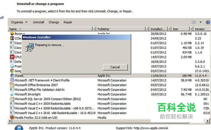Image resolution: width=211 pixels, height=130 pixels.
Task: Click the 3.0.0.10 version cell
Action: 201,34
